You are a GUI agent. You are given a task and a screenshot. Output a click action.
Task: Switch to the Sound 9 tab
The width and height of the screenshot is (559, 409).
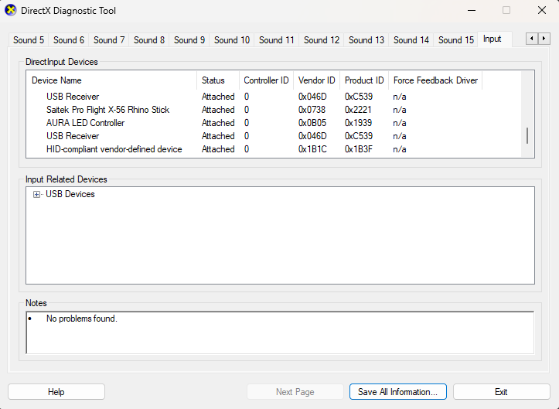pos(189,40)
